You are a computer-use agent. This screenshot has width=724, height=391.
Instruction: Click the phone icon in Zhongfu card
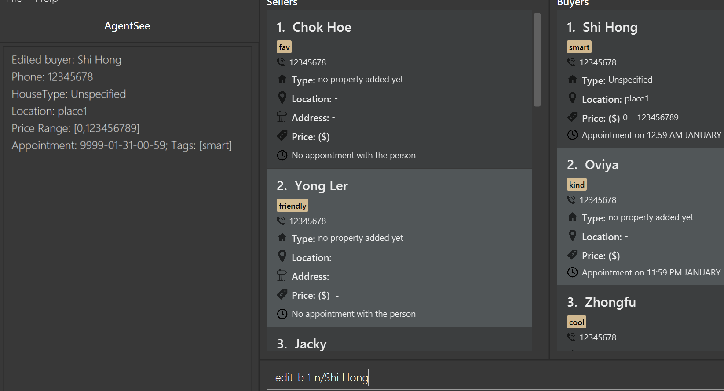pyautogui.click(x=571, y=337)
